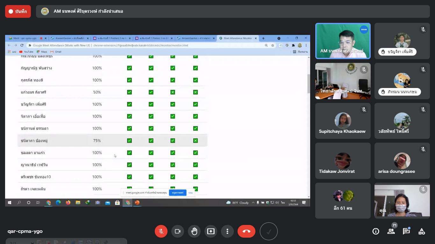Leave the call with the red hang-up button
435x244 pixels.
point(246,231)
